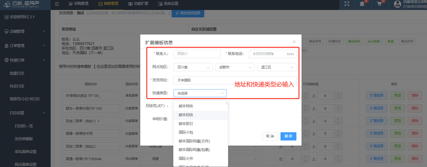Expand the 成都市 city dropdown
The image size is (427, 167).
235,67
